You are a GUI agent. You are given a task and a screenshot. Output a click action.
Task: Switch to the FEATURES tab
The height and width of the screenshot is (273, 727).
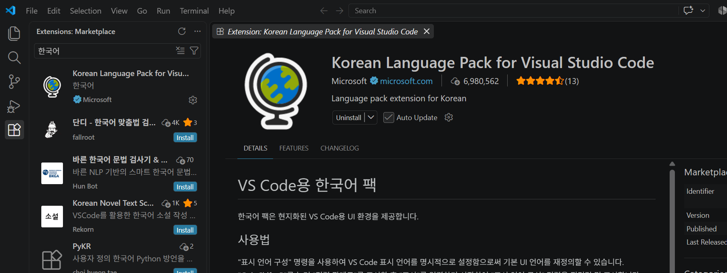click(x=294, y=148)
